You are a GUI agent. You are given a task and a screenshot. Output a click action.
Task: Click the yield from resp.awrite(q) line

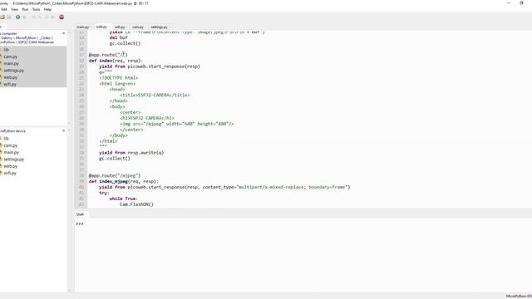click(x=131, y=153)
